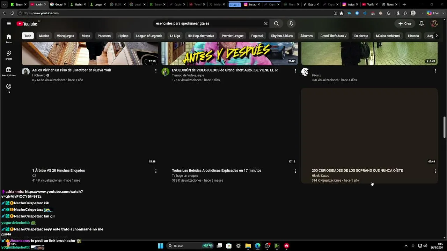This screenshot has height=251, width=447.
Task: Open Microsoft Store from the taskbar
Action: point(229,246)
